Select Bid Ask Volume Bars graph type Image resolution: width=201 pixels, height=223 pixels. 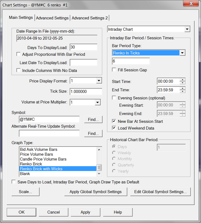(58, 149)
